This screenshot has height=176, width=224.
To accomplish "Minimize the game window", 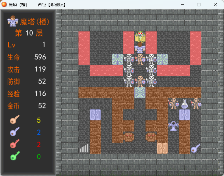I will tap(183, 5).
